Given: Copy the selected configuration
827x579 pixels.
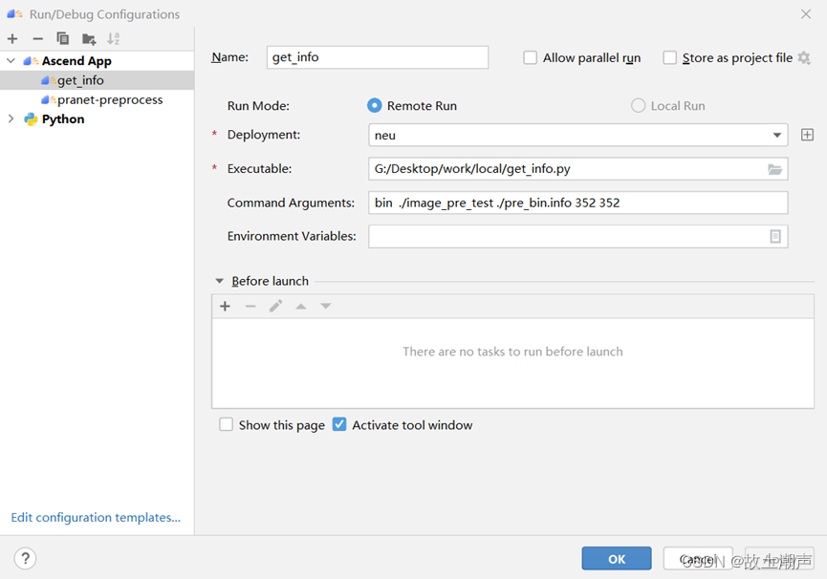Looking at the screenshot, I should 63,38.
